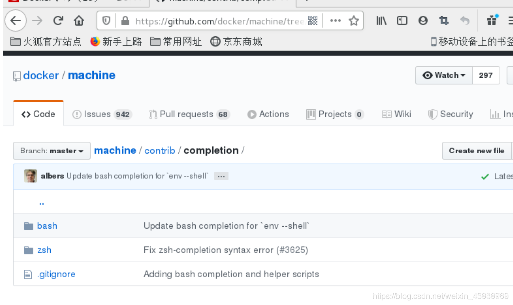The height and width of the screenshot is (305, 513).
Task: Open latest commit message 'Update bash completion'
Action: tap(137, 176)
